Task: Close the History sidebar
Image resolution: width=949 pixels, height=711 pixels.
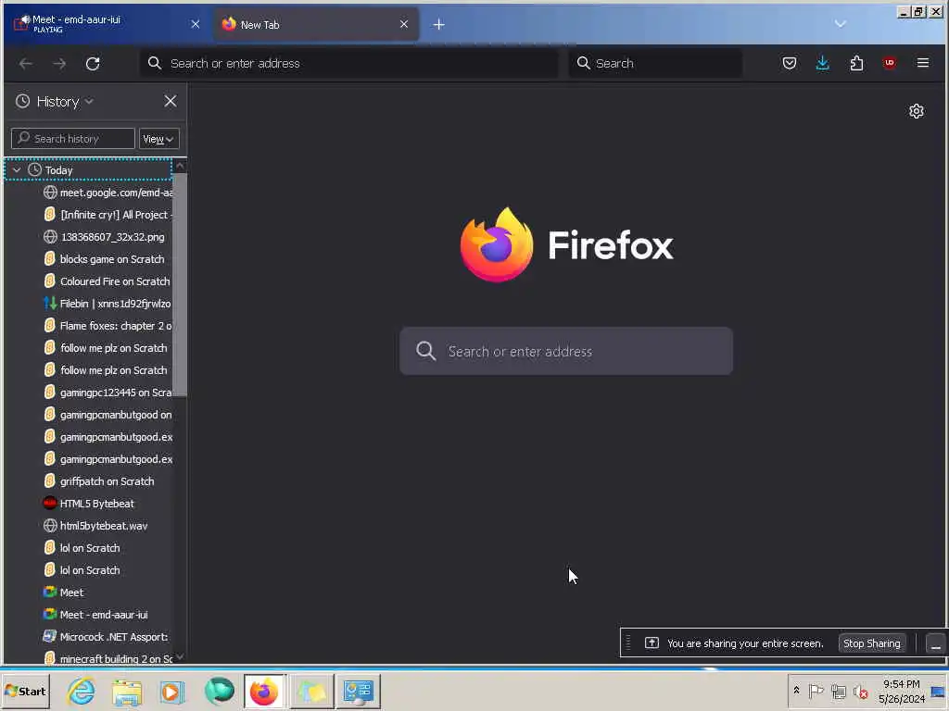Action: 171,101
